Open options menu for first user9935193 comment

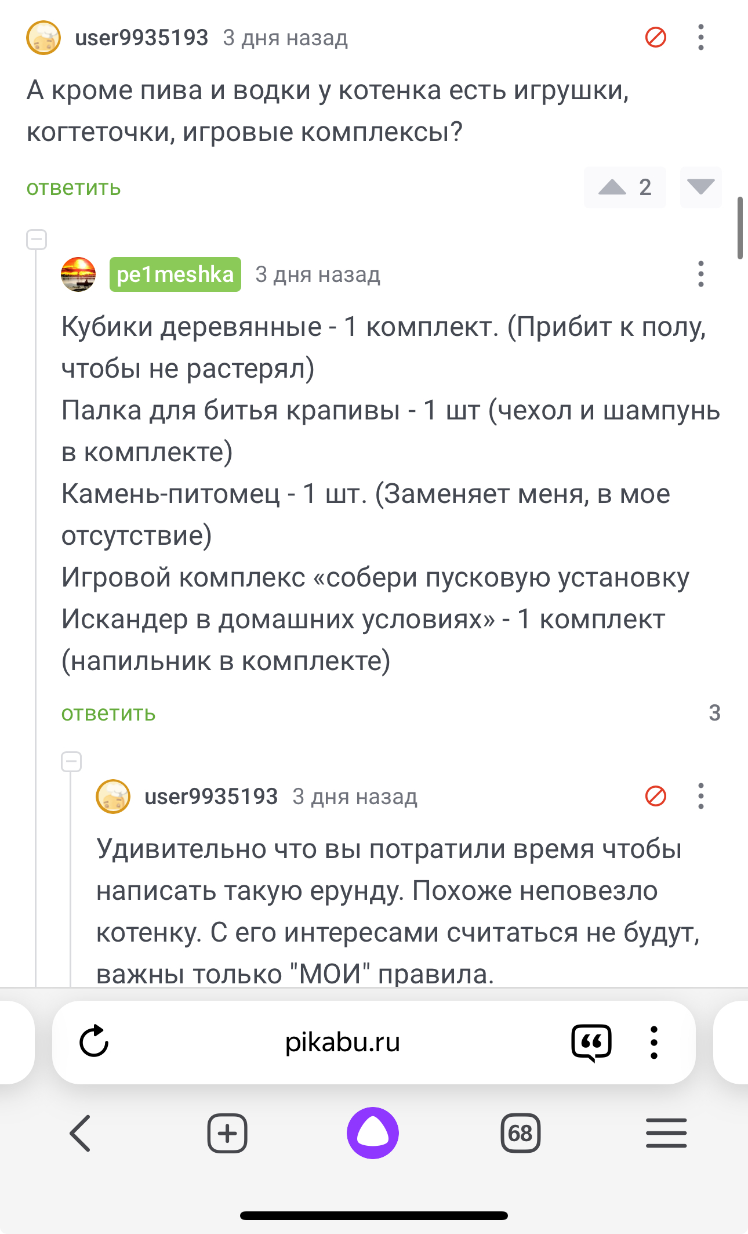click(701, 38)
